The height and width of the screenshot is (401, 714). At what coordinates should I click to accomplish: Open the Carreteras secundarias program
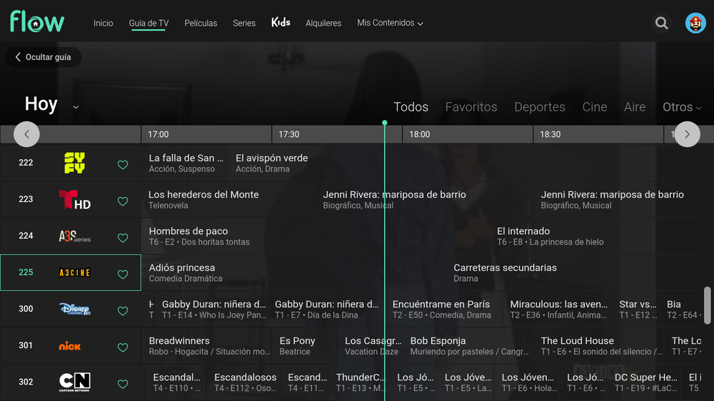[505, 272]
